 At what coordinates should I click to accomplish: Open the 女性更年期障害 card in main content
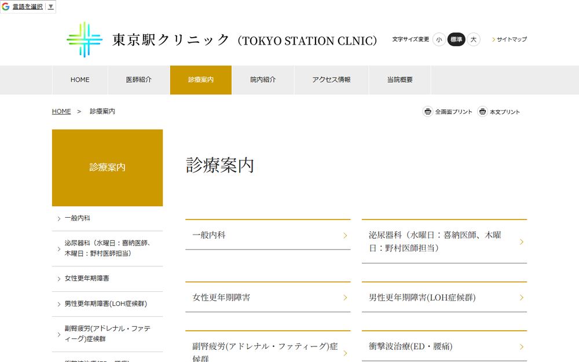tap(267, 297)
